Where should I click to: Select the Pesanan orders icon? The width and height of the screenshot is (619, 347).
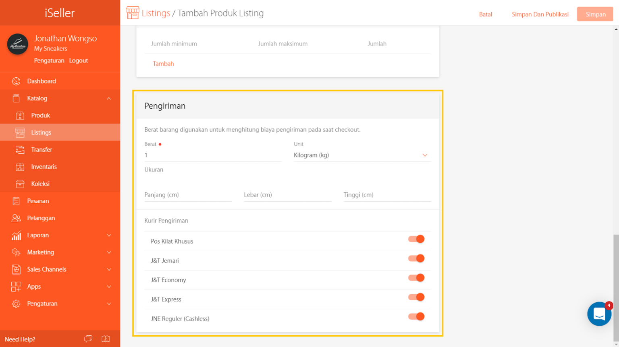[x=17, y=200]
